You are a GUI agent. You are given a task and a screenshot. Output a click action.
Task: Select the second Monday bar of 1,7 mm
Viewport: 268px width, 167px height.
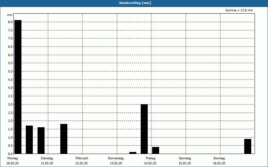(29, 140)
